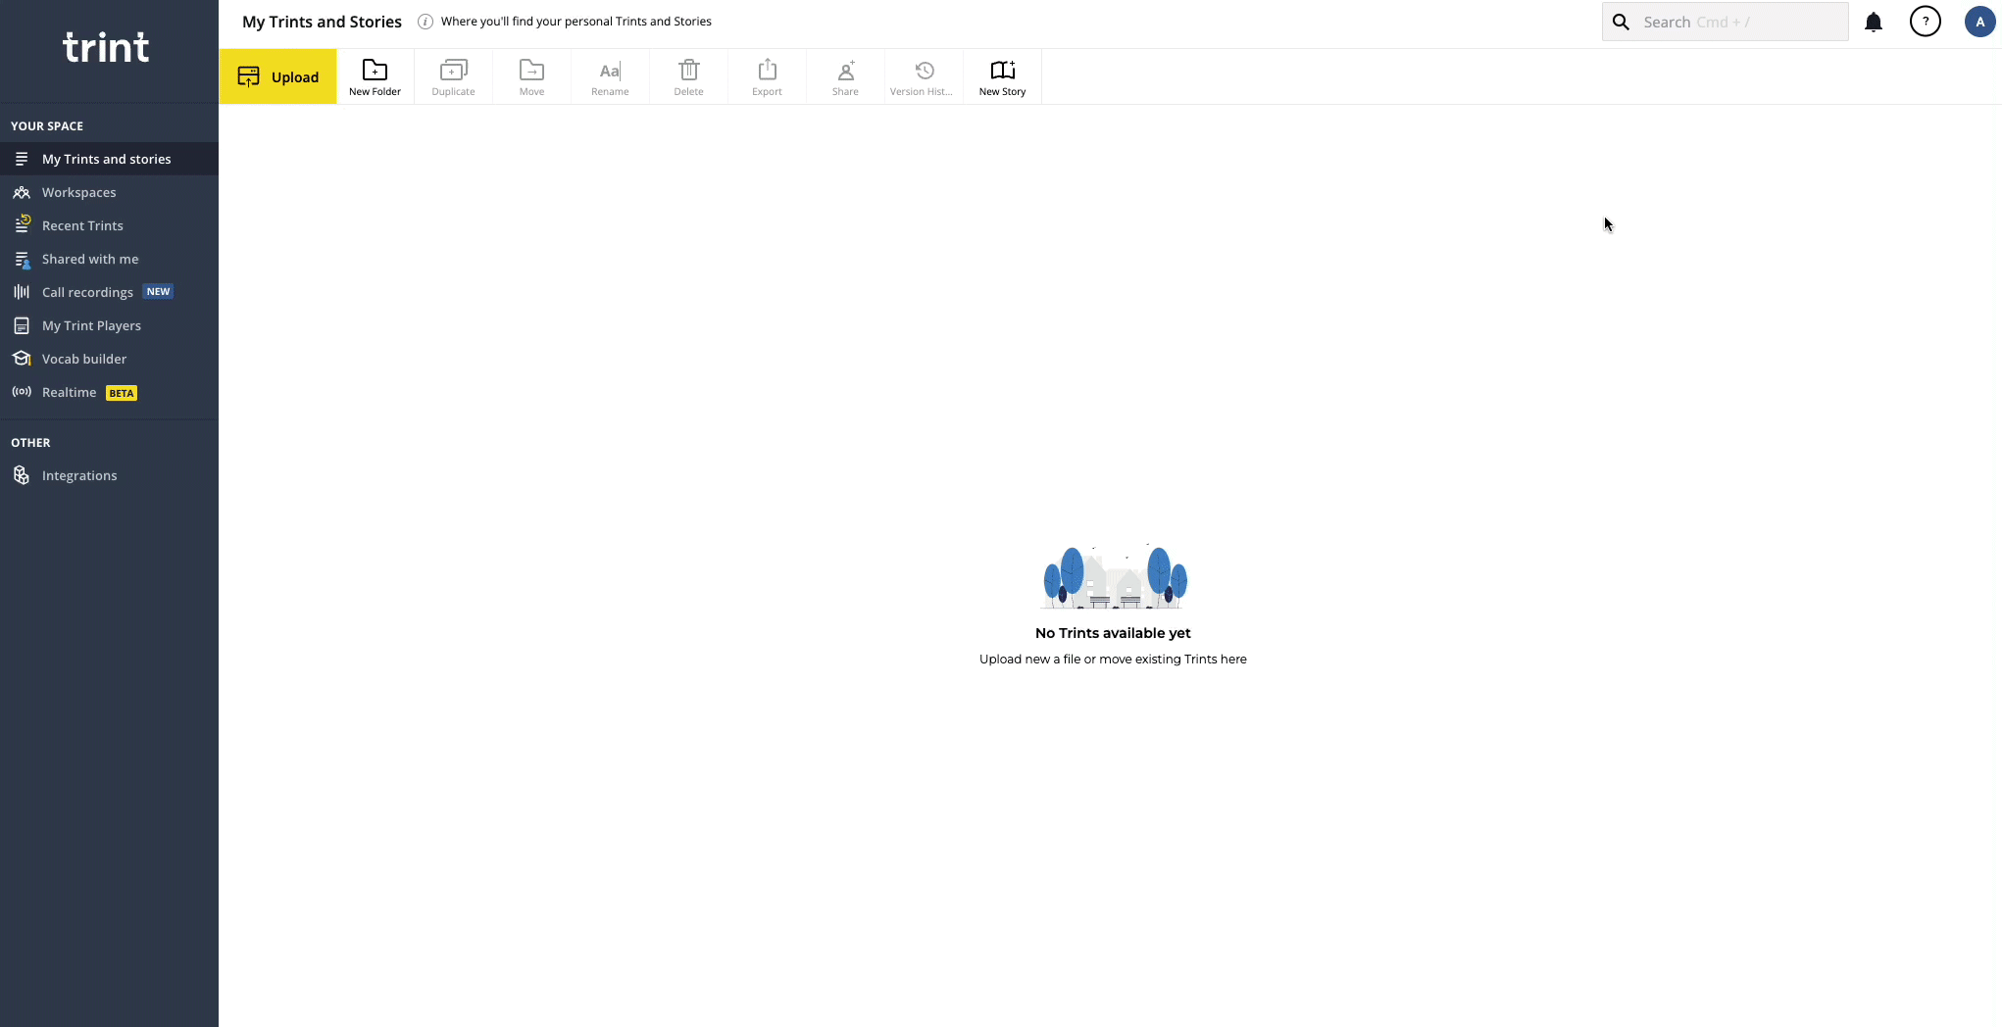Click the Vocab builder graduation cap icon
2002x1027 pixels.
click(22, 359)
